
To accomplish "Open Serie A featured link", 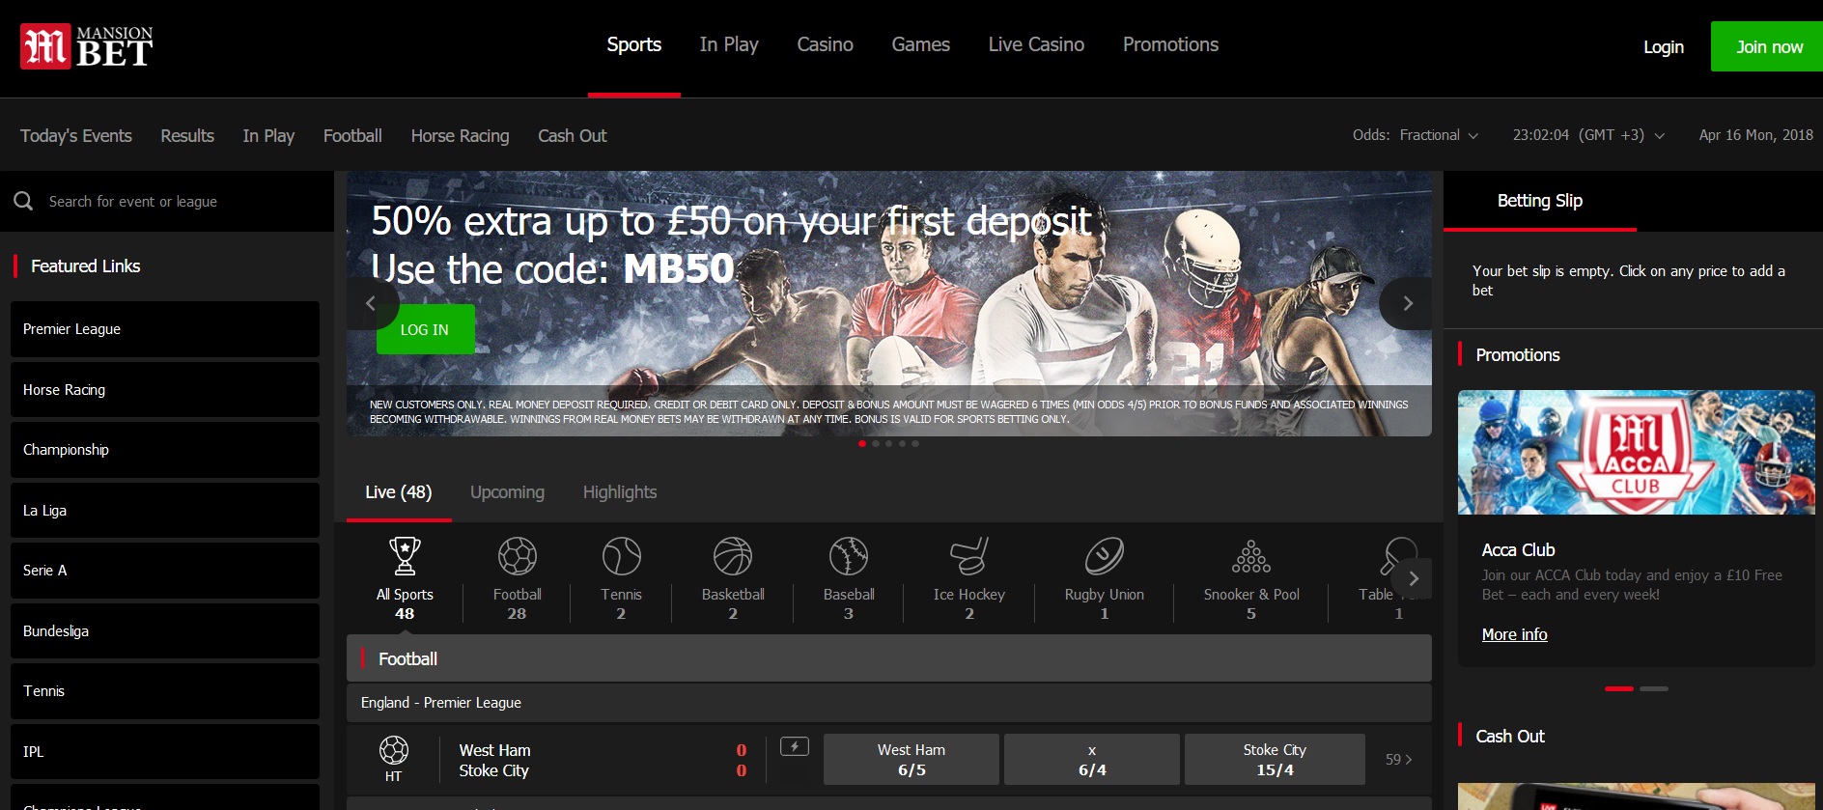I will coord(165,571).
